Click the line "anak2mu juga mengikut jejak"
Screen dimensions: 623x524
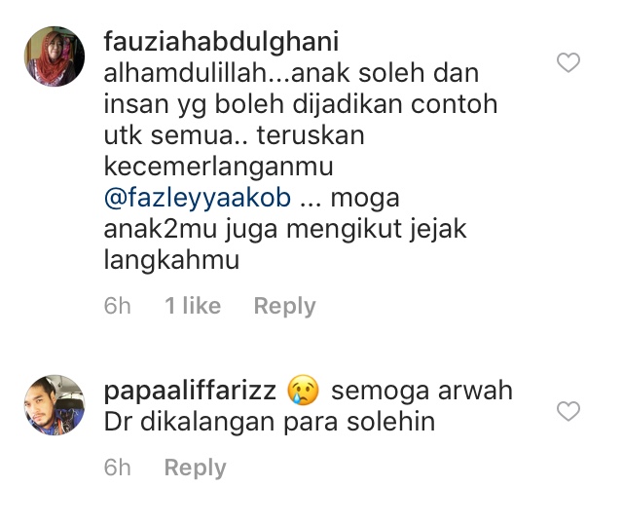pos(285,230)
